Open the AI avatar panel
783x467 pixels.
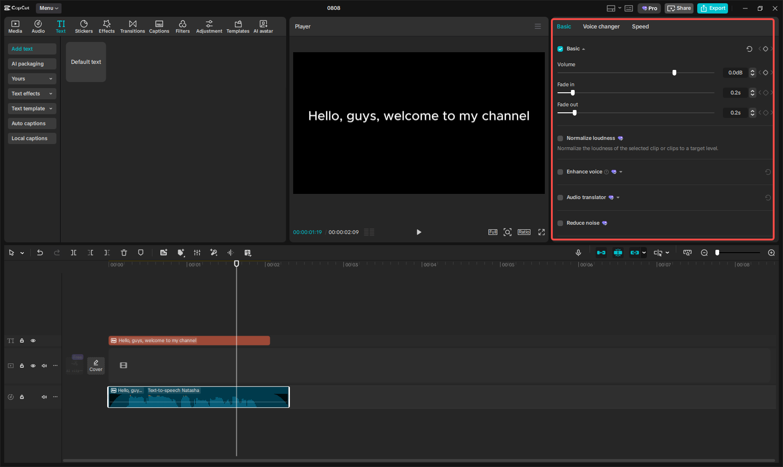(x=263, y=27)
